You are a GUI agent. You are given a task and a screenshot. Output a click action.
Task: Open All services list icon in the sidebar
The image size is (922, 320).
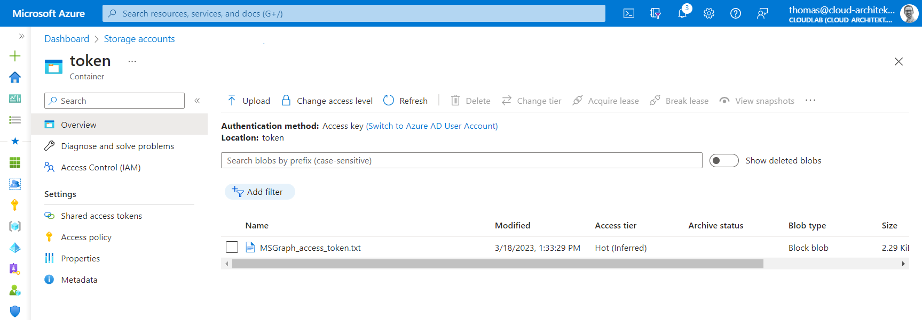point(15,120)
